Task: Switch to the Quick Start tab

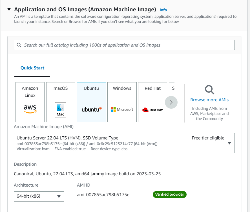Action: 32,68
